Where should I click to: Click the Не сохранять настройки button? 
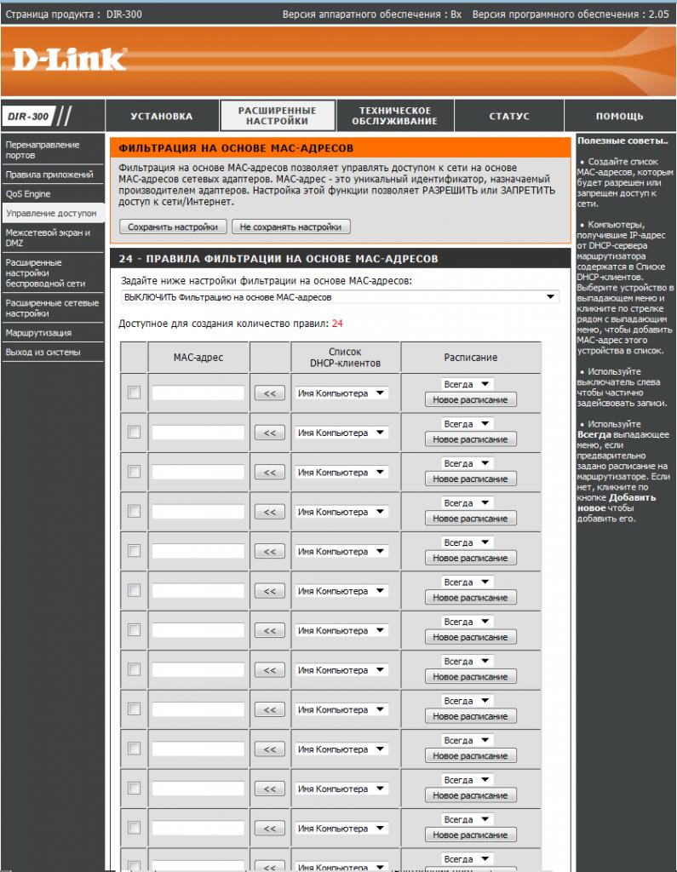[291, 227]
